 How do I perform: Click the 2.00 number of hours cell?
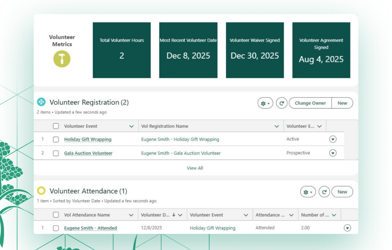305,228
